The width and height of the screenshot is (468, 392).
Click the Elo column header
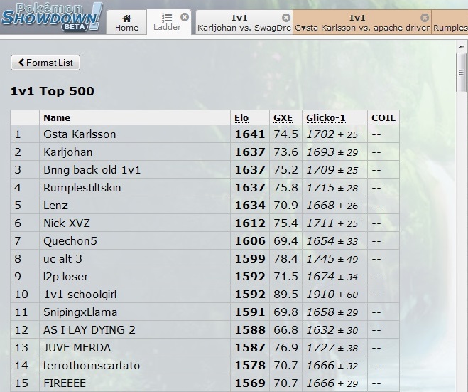click(x=241, y=117)
